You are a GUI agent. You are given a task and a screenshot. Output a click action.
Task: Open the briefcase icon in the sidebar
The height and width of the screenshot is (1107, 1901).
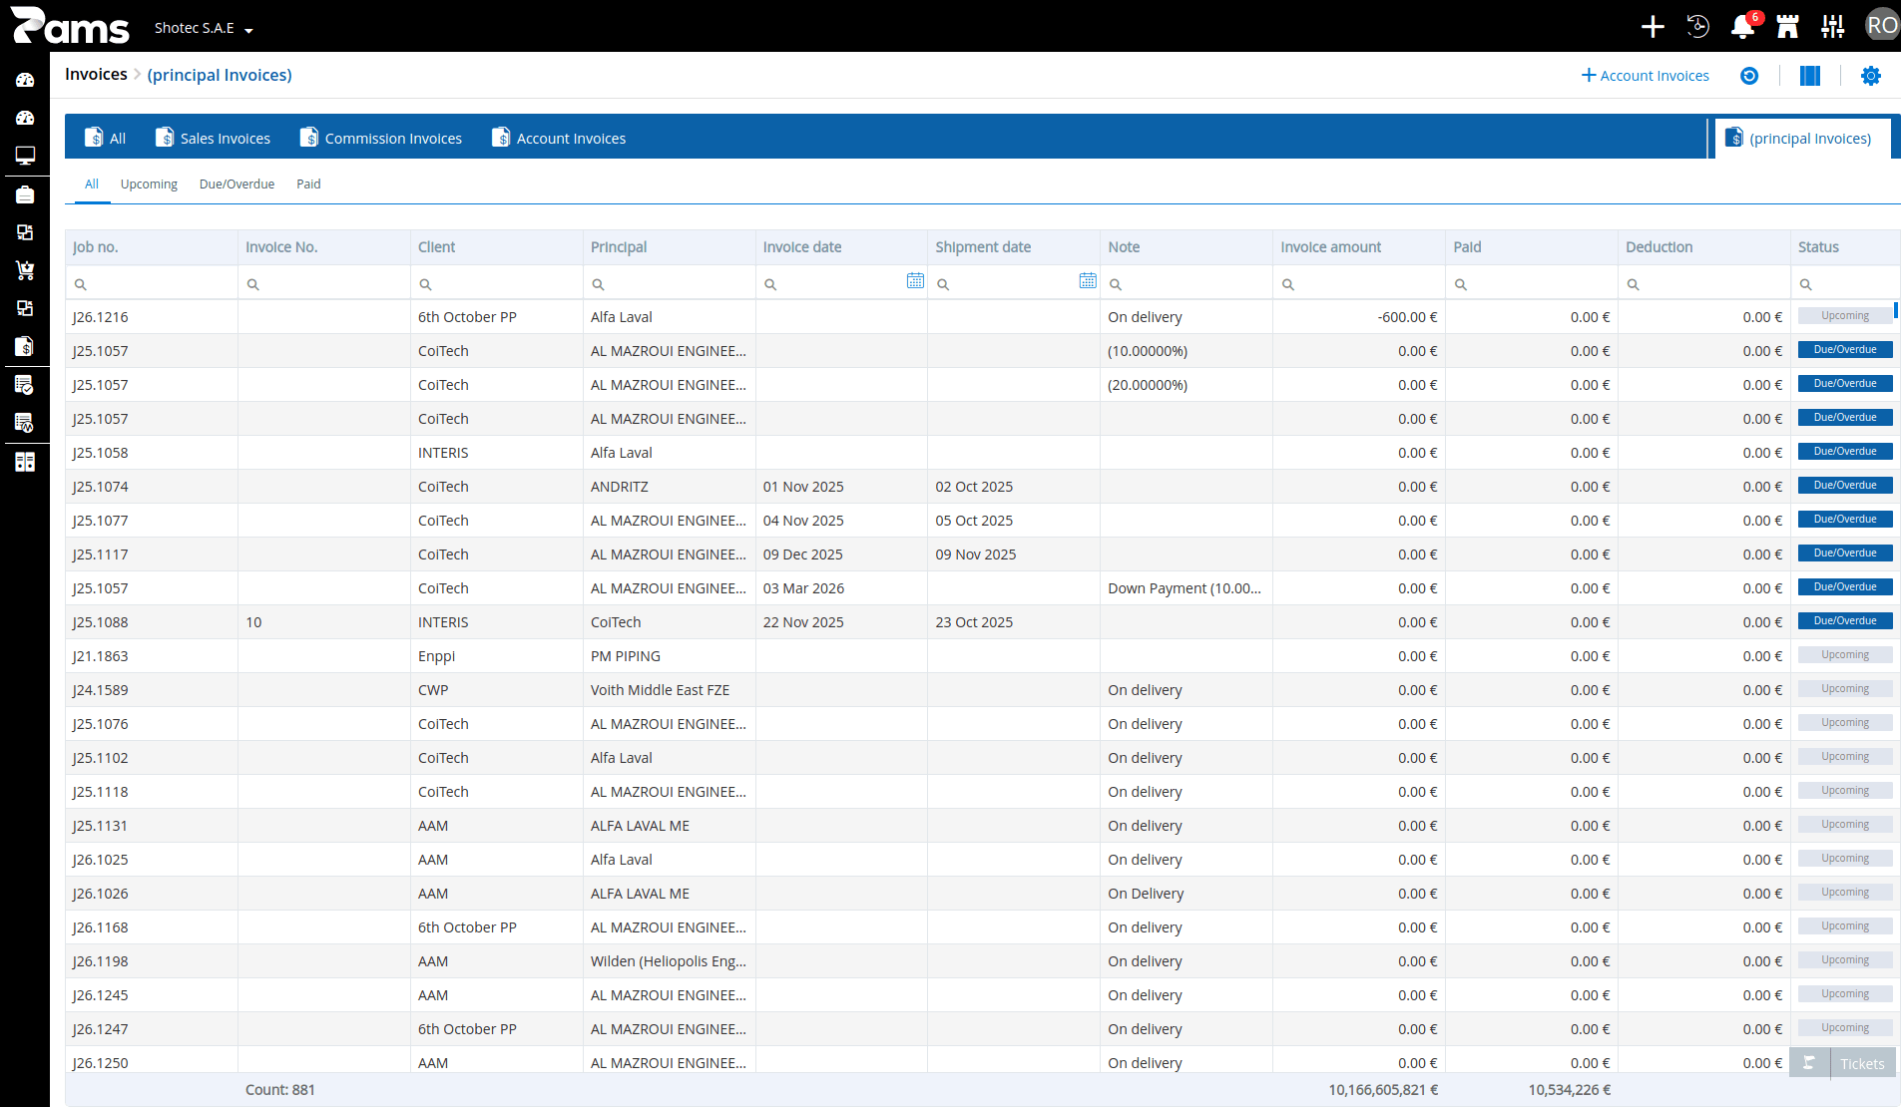click(x=25, y=194)
